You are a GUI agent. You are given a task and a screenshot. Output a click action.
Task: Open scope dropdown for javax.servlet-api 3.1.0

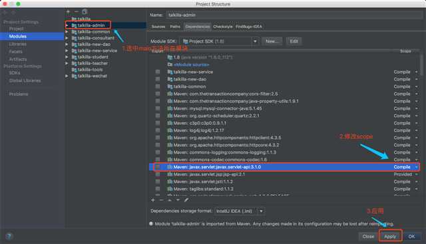[416, 167]
